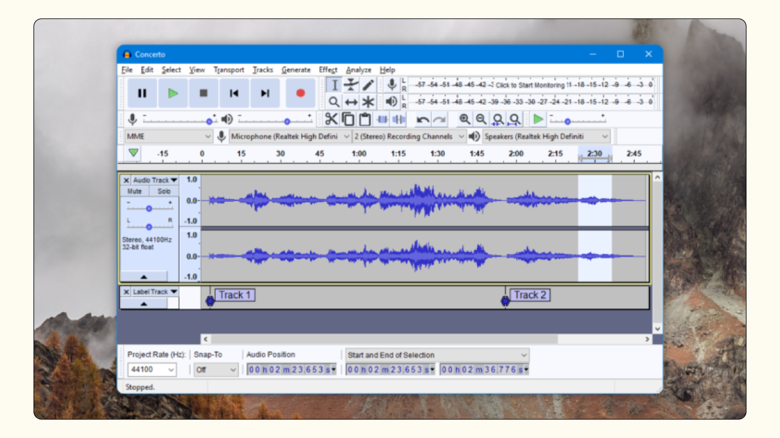Viewport: 780px width, 438px height.
Task: Click the Zoom In magnifier icon
Action: [465, 119]
